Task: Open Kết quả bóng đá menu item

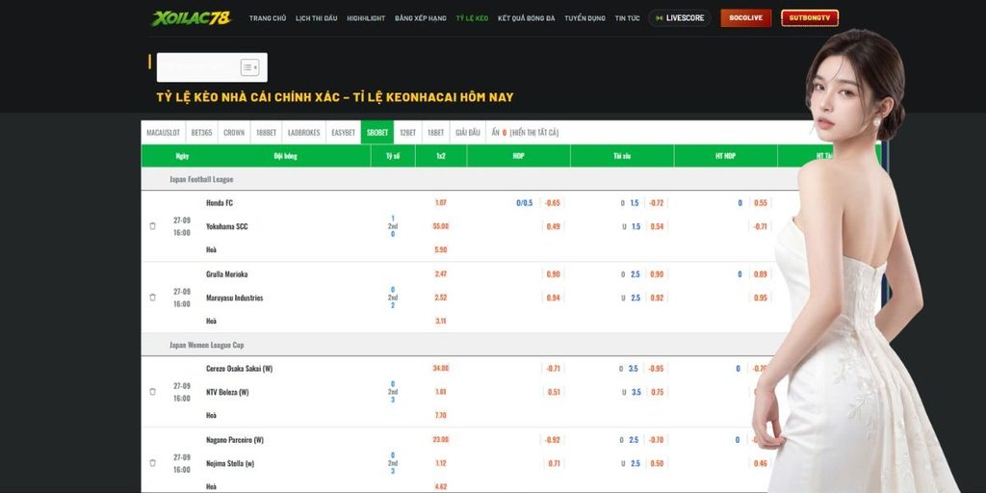Action: [527, 18]
